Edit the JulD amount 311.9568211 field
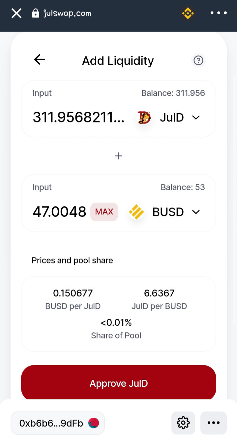Image resolution: width=237 pixels, height=444 pixels. (79, 117)
